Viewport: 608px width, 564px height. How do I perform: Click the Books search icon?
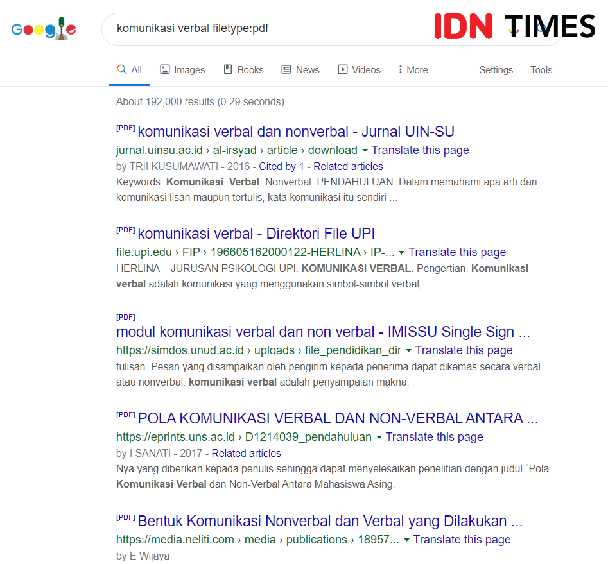point(227,69)
